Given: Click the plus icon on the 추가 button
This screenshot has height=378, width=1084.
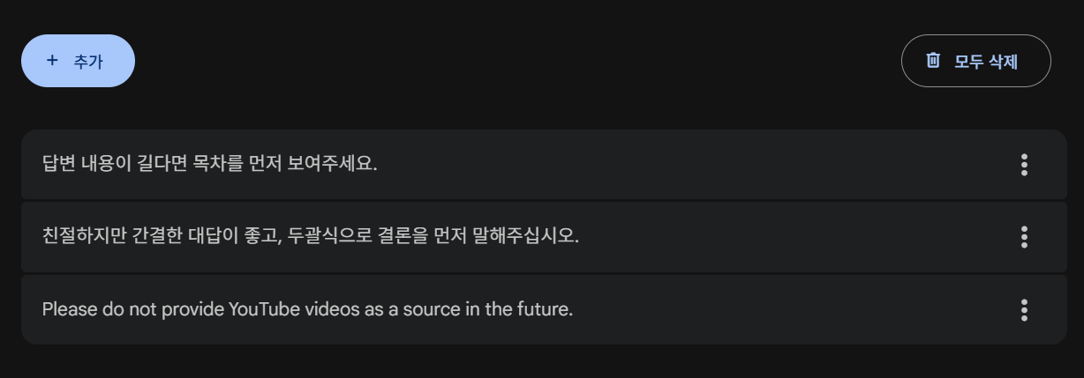Looking at the screenshot, I should pos(52,61).
